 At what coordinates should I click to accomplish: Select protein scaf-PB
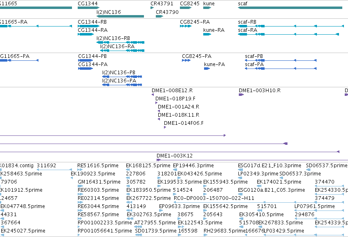tap(281, 60)
